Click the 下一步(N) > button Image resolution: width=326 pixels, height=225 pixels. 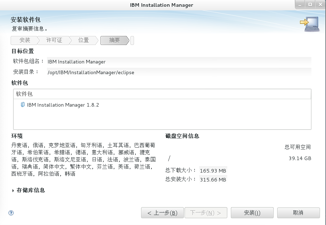click(206, 213)
